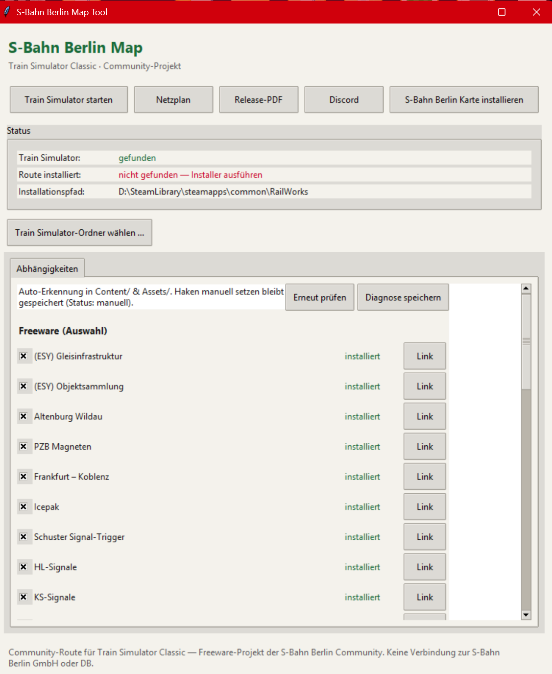Open Link for Icepak

point(425,507)
